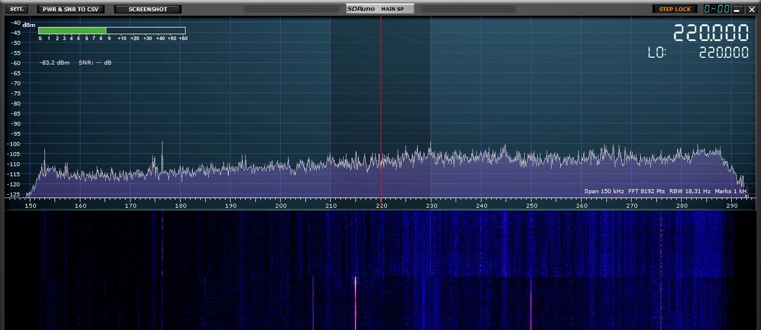Click the Span 150 kHz label

(x=604, y=191)
